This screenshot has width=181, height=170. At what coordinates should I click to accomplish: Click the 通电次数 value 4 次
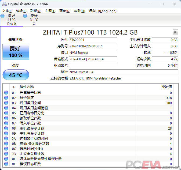click(x=165, y=59)
